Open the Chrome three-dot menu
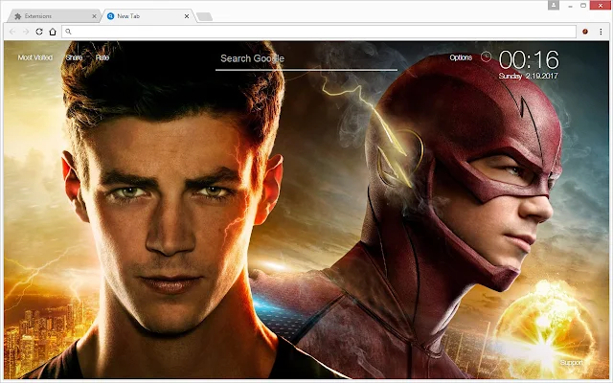613x383 pixels. point(601,32)
